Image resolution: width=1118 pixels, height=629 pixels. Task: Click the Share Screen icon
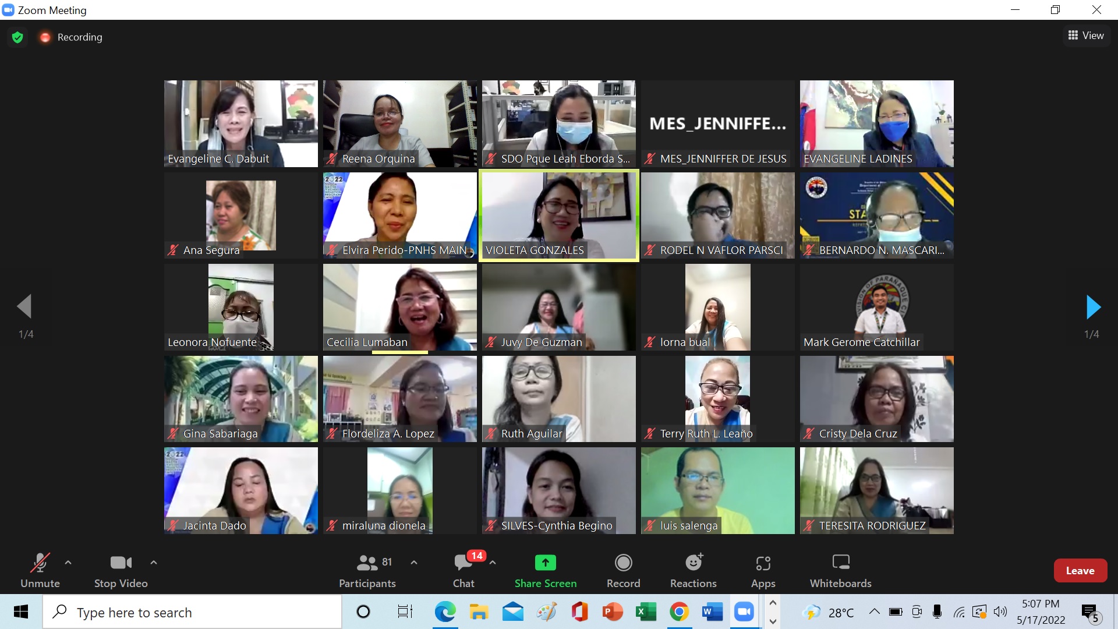click(x=545, y=563)
